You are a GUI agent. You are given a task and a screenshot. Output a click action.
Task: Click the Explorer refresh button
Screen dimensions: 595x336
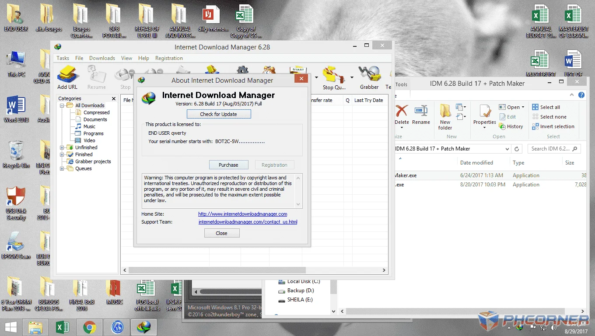point(517,149)
